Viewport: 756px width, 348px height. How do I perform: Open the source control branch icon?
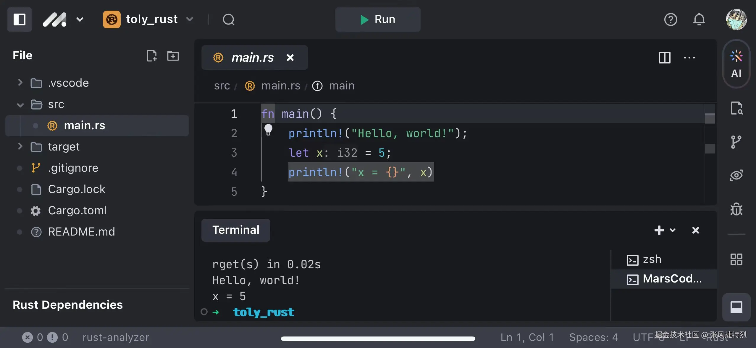click(x=736, y=142)
